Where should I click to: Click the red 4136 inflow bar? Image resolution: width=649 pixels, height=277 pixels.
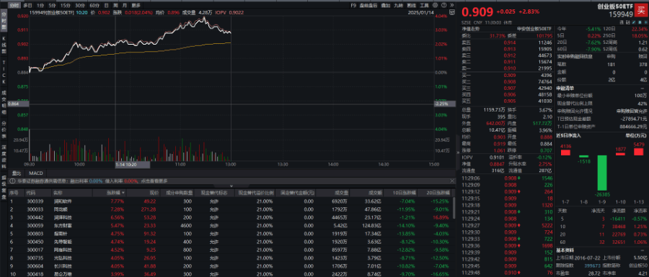pos(565,153)
